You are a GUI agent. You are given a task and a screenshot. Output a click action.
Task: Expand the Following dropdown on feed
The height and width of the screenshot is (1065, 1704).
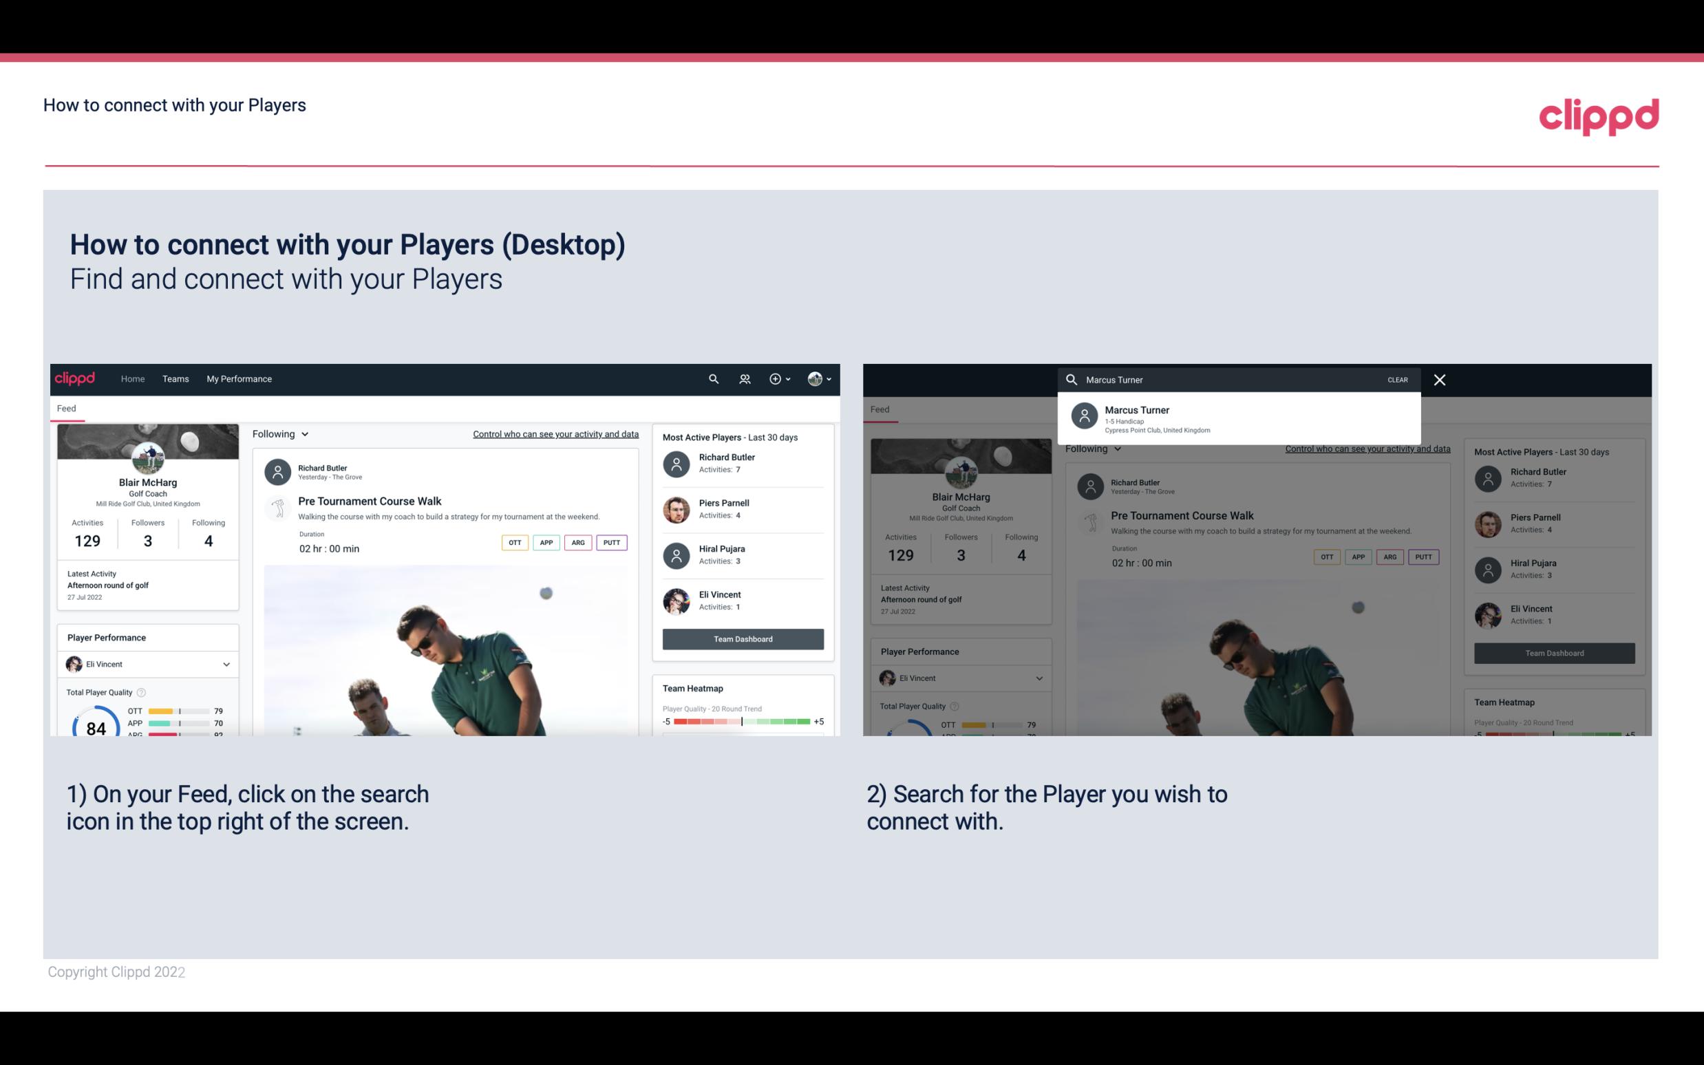point(279,433)
